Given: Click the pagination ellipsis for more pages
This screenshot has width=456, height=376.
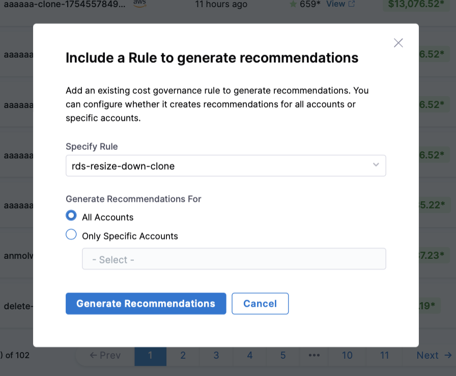Looking at the screenshot, I should tap(314, 355).
